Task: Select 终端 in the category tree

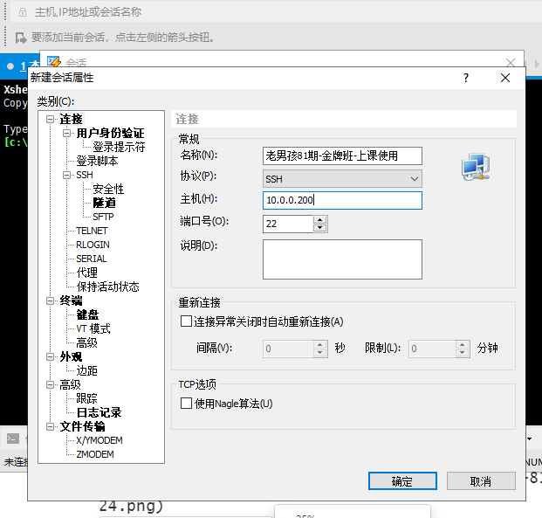Action: point(71,300)
